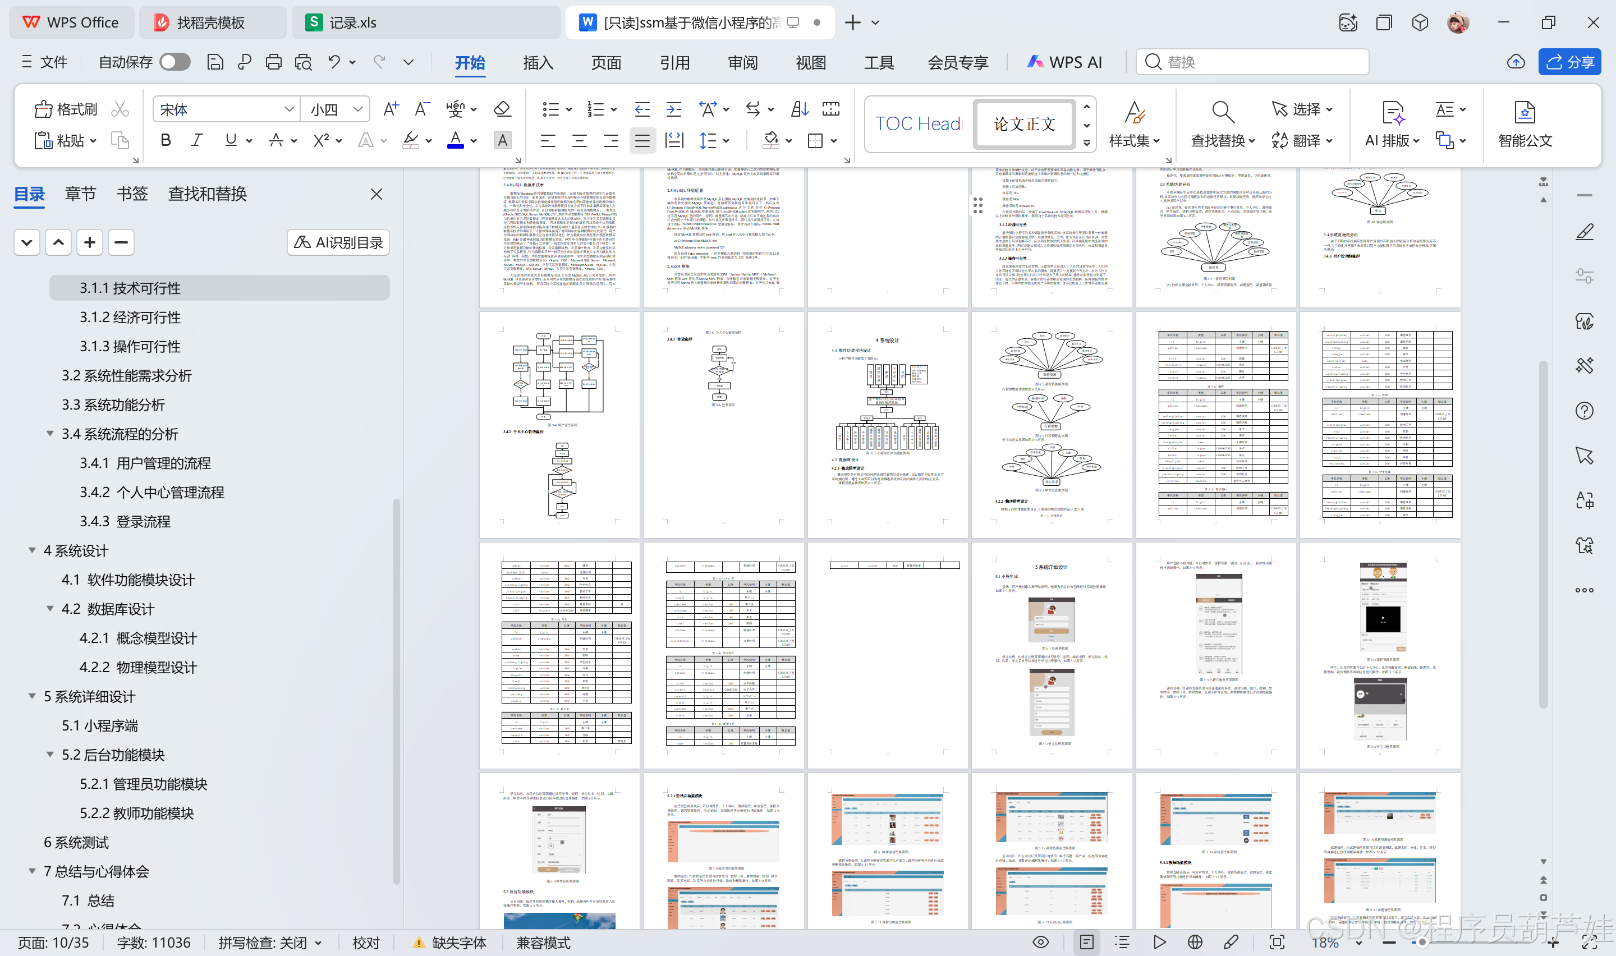The width and height of the screenshot is (1616, 956).
Task: Click the 缺失字体 warning in status bar
Action: pyautogui.click(x=449, y=943)
